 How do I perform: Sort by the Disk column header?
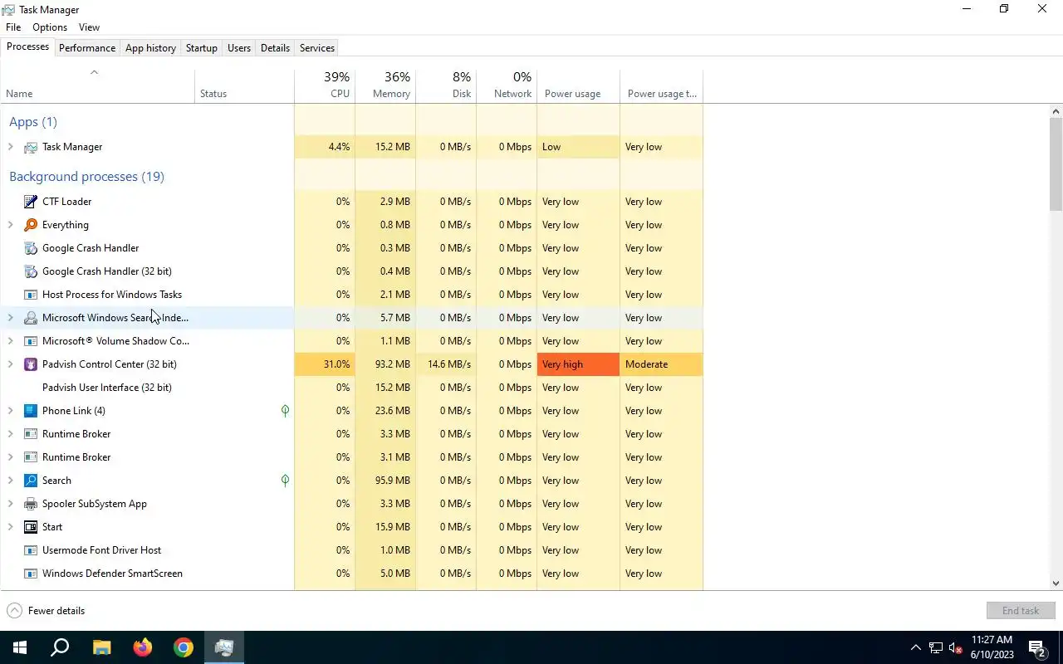(x=446, y=85)
